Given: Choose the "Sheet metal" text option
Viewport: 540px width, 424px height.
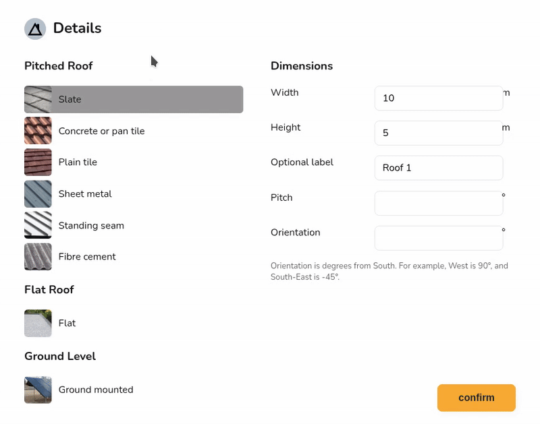Looking at the screenshot, I should click(x=85, y=194).
